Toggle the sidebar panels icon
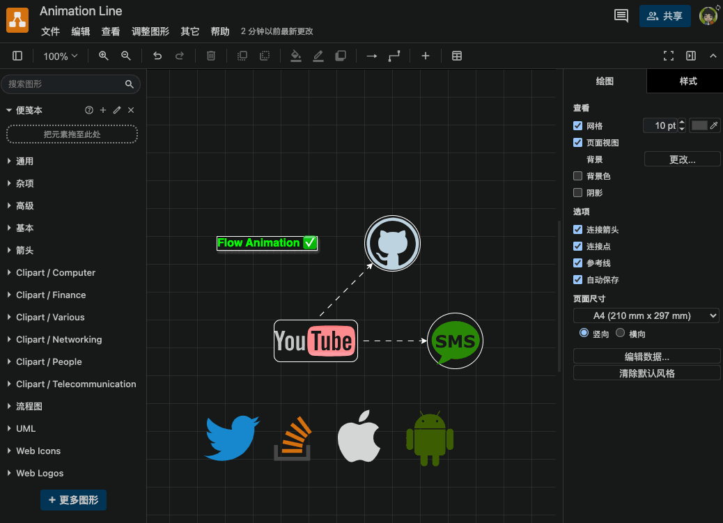Viewport: 723px width, 523px height. (17, 56)
